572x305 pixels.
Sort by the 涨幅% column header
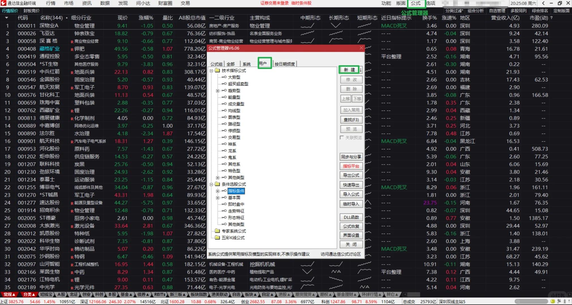tap(146, 18)
